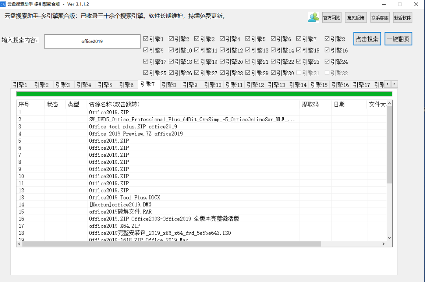The height and width of the screenshot is (282, 425).
Task: Open the 官方网站 official website button
Action: 332,18
